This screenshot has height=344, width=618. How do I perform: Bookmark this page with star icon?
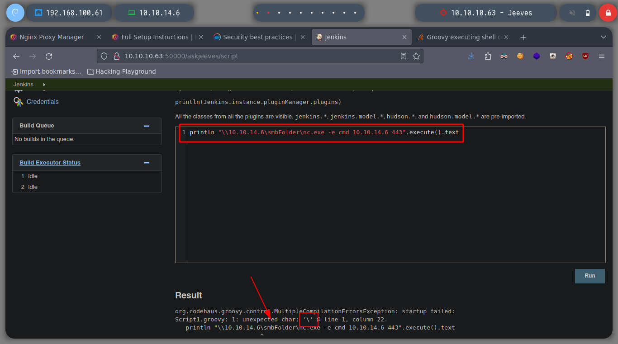pos(416,56)
